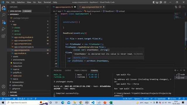Open app-routing.module.ts file
This screenshot has width=187, height=105.
click(x=29, y=37)
